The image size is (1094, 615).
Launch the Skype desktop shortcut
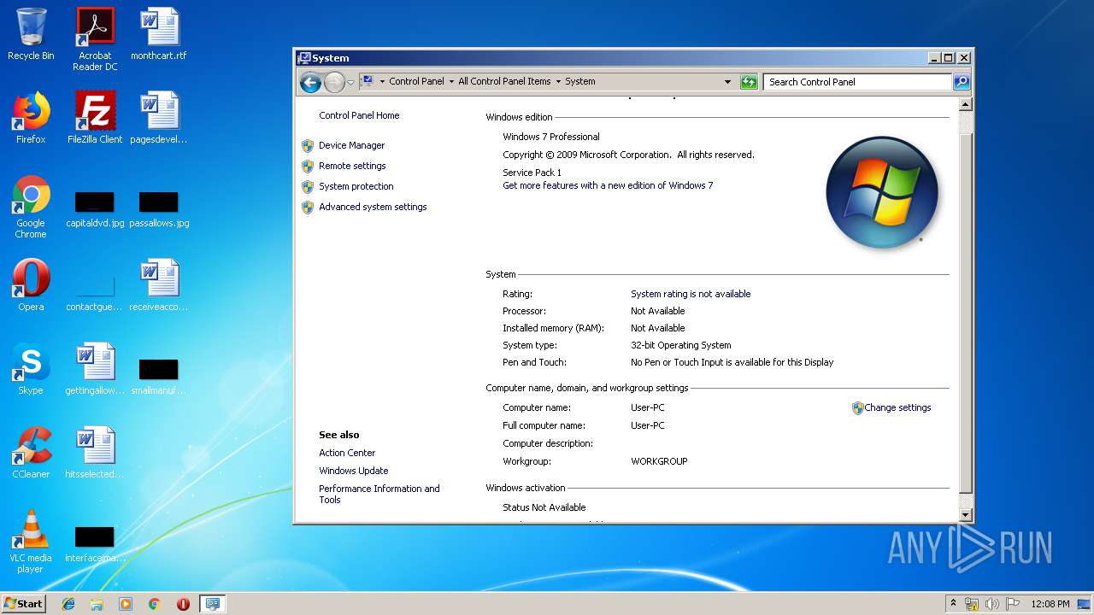31,369
